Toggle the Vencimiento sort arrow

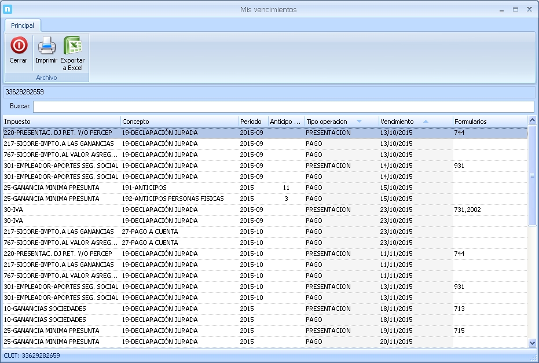(x=426, y=122)
